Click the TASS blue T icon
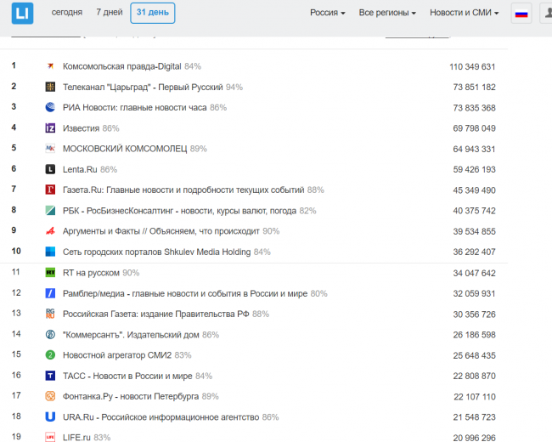This screenshot has width=552, height=442. 50,376
